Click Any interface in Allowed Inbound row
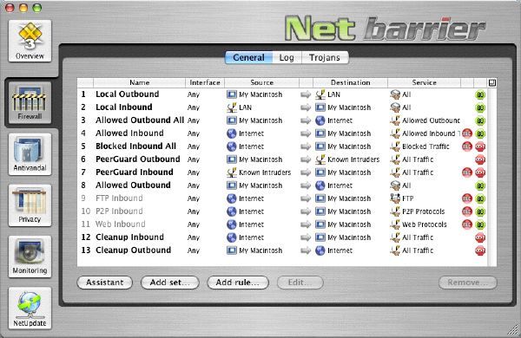The width and height of the screenshot is (521, 338). tap(194, 133)
